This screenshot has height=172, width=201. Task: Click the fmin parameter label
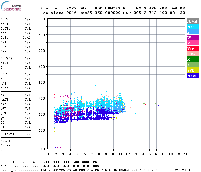point(5,51)
